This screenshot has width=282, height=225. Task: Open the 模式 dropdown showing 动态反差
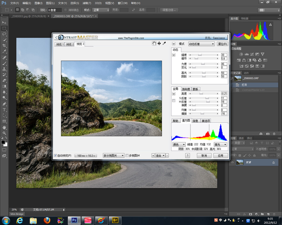click(x=201, y=44)
